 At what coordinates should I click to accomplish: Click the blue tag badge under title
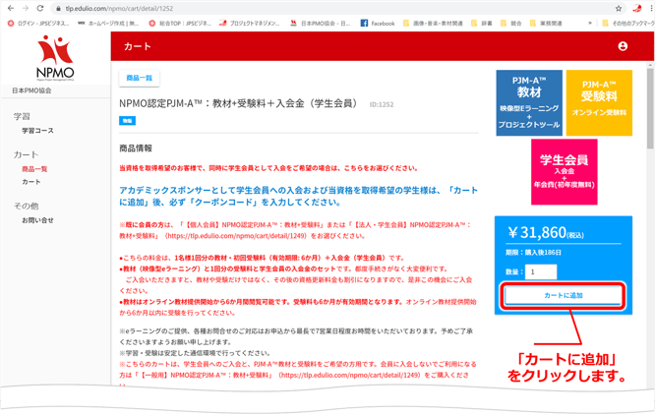tap(128, 121)
